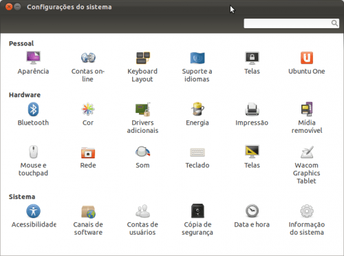The image size is (344, 256).
Task: Open Impressão printer icon
Action: [x=252, y=109]
